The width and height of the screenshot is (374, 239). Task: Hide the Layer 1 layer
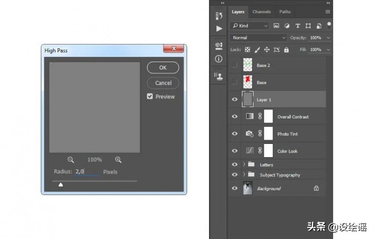(x=234, y=99)
